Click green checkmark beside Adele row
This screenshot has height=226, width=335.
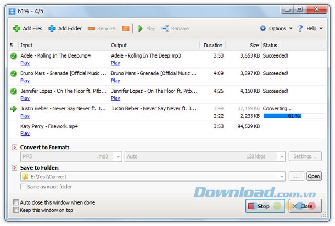tap(14, 56)
